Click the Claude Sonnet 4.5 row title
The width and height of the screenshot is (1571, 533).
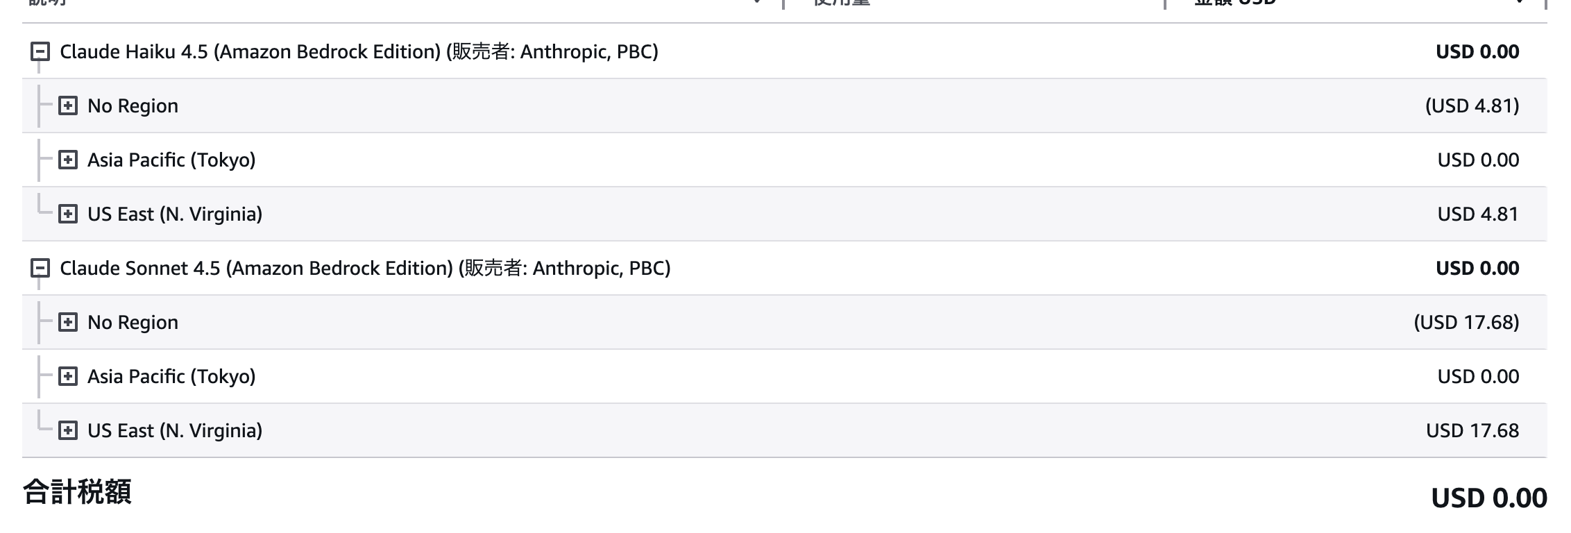tap(365, 269)
